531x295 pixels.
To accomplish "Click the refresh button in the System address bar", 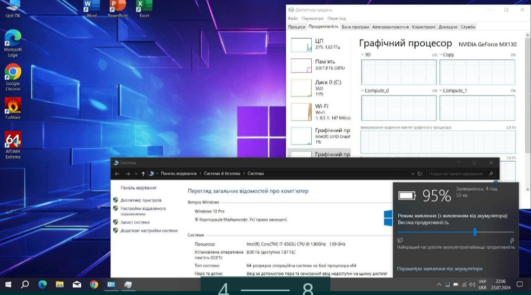I will pos(419,173).
